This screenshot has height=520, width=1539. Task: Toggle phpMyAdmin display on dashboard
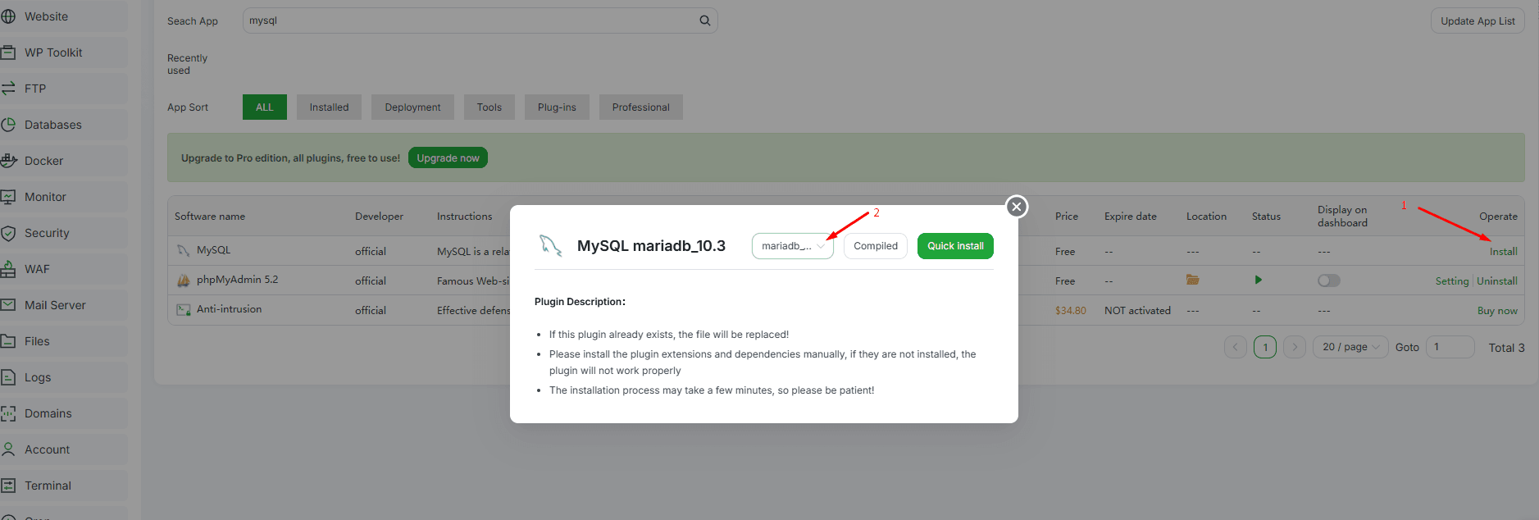(x=1328, y=281)
